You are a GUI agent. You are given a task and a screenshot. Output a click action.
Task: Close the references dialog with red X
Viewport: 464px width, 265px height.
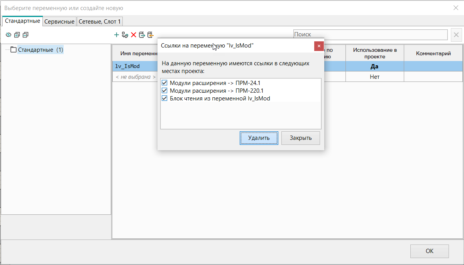click(318, 46)
